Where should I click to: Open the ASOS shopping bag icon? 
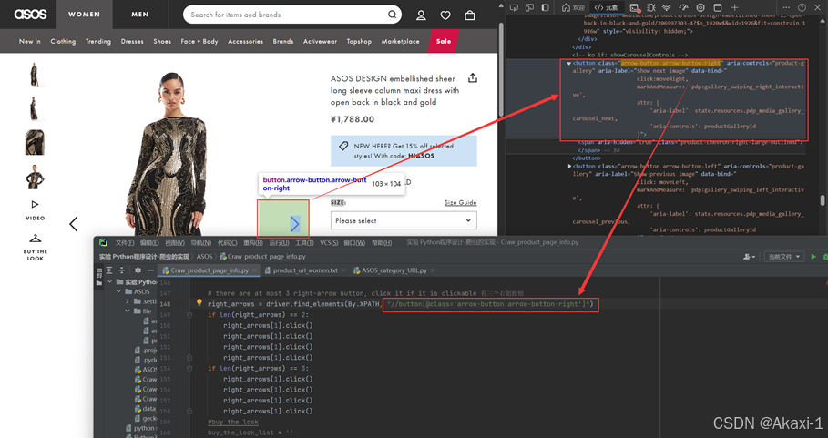pyautogui.click(x=469, y=15)
